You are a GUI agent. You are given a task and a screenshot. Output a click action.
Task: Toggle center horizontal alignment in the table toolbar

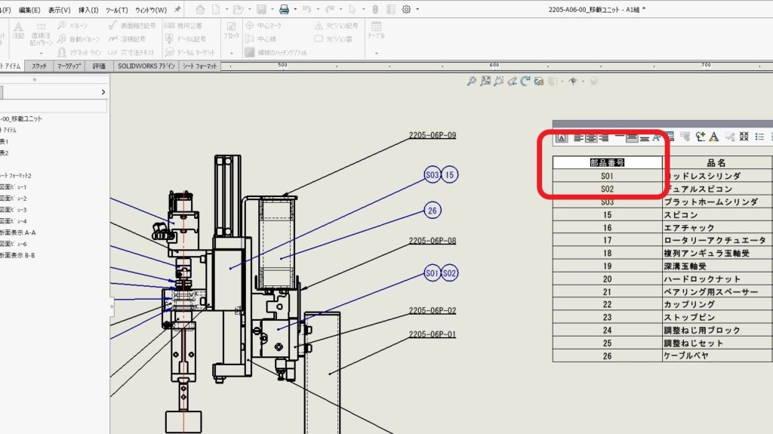tap(591, 137)
